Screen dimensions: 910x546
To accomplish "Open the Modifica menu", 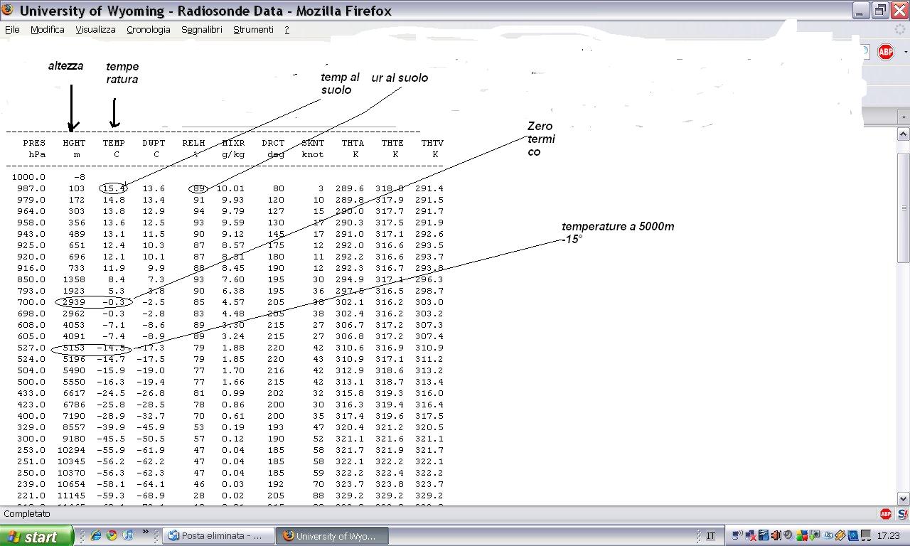I will [x=47, y=30].
